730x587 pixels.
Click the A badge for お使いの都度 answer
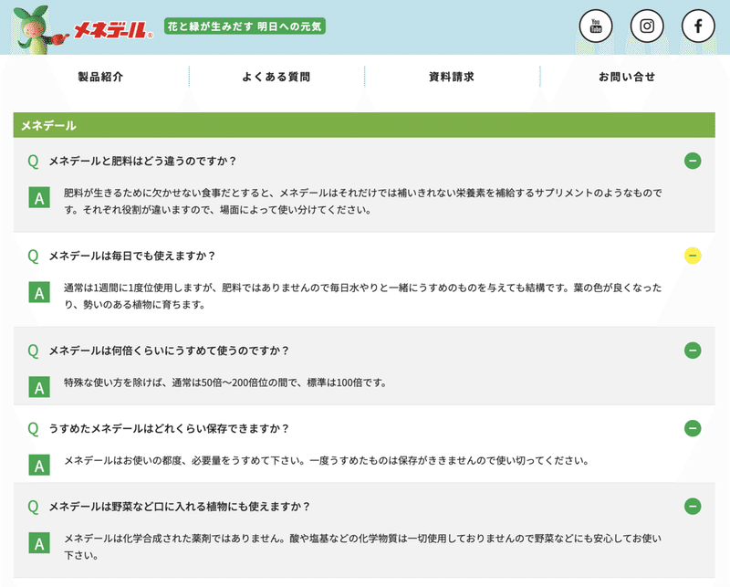tap(39, 465)
